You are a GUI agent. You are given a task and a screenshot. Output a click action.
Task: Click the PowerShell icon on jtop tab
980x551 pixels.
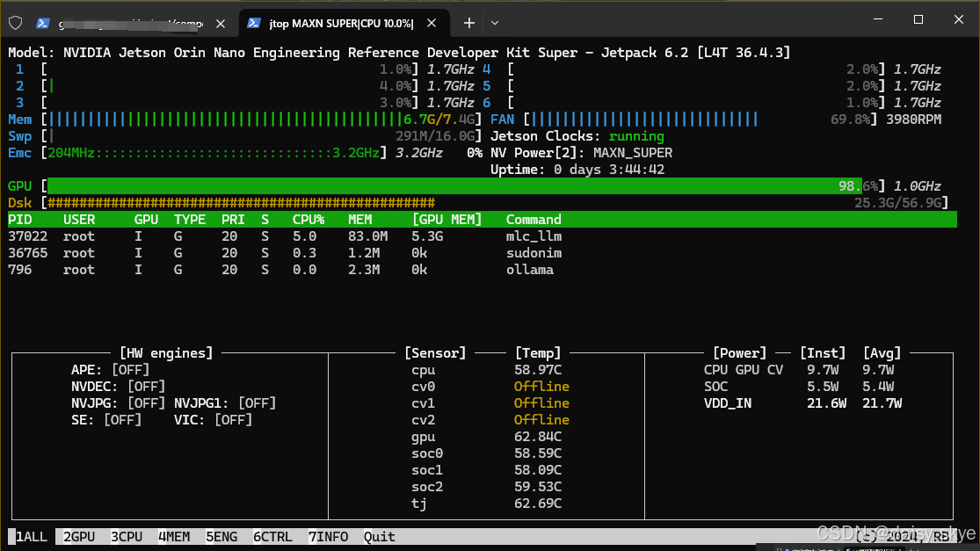pyautogui.click(x=253, y=23)
